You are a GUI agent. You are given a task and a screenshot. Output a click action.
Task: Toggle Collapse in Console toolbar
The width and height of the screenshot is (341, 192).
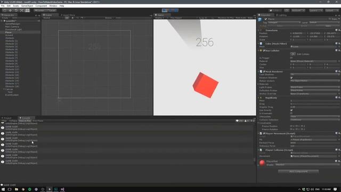(x=13, y=121)
